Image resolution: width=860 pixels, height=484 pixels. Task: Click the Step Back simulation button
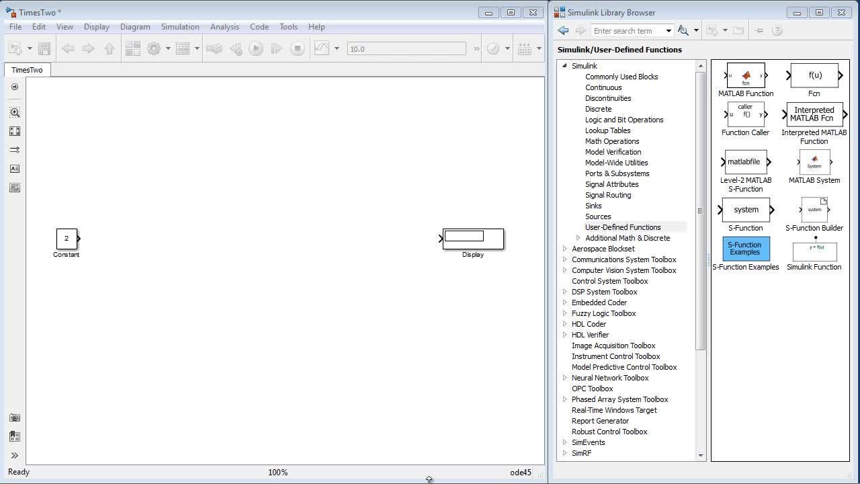(x=235, y=48)
